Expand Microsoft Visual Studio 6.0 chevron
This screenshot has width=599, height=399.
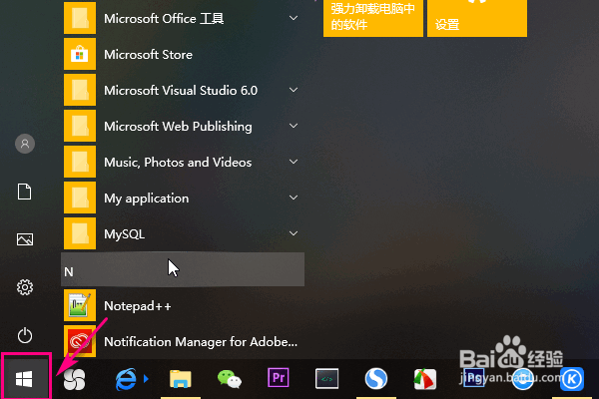pyautogui.click(x=294, y=90)
